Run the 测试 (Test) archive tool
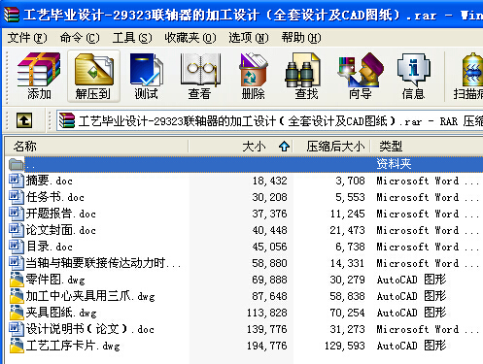483x364 pixels. click(146, 76)
